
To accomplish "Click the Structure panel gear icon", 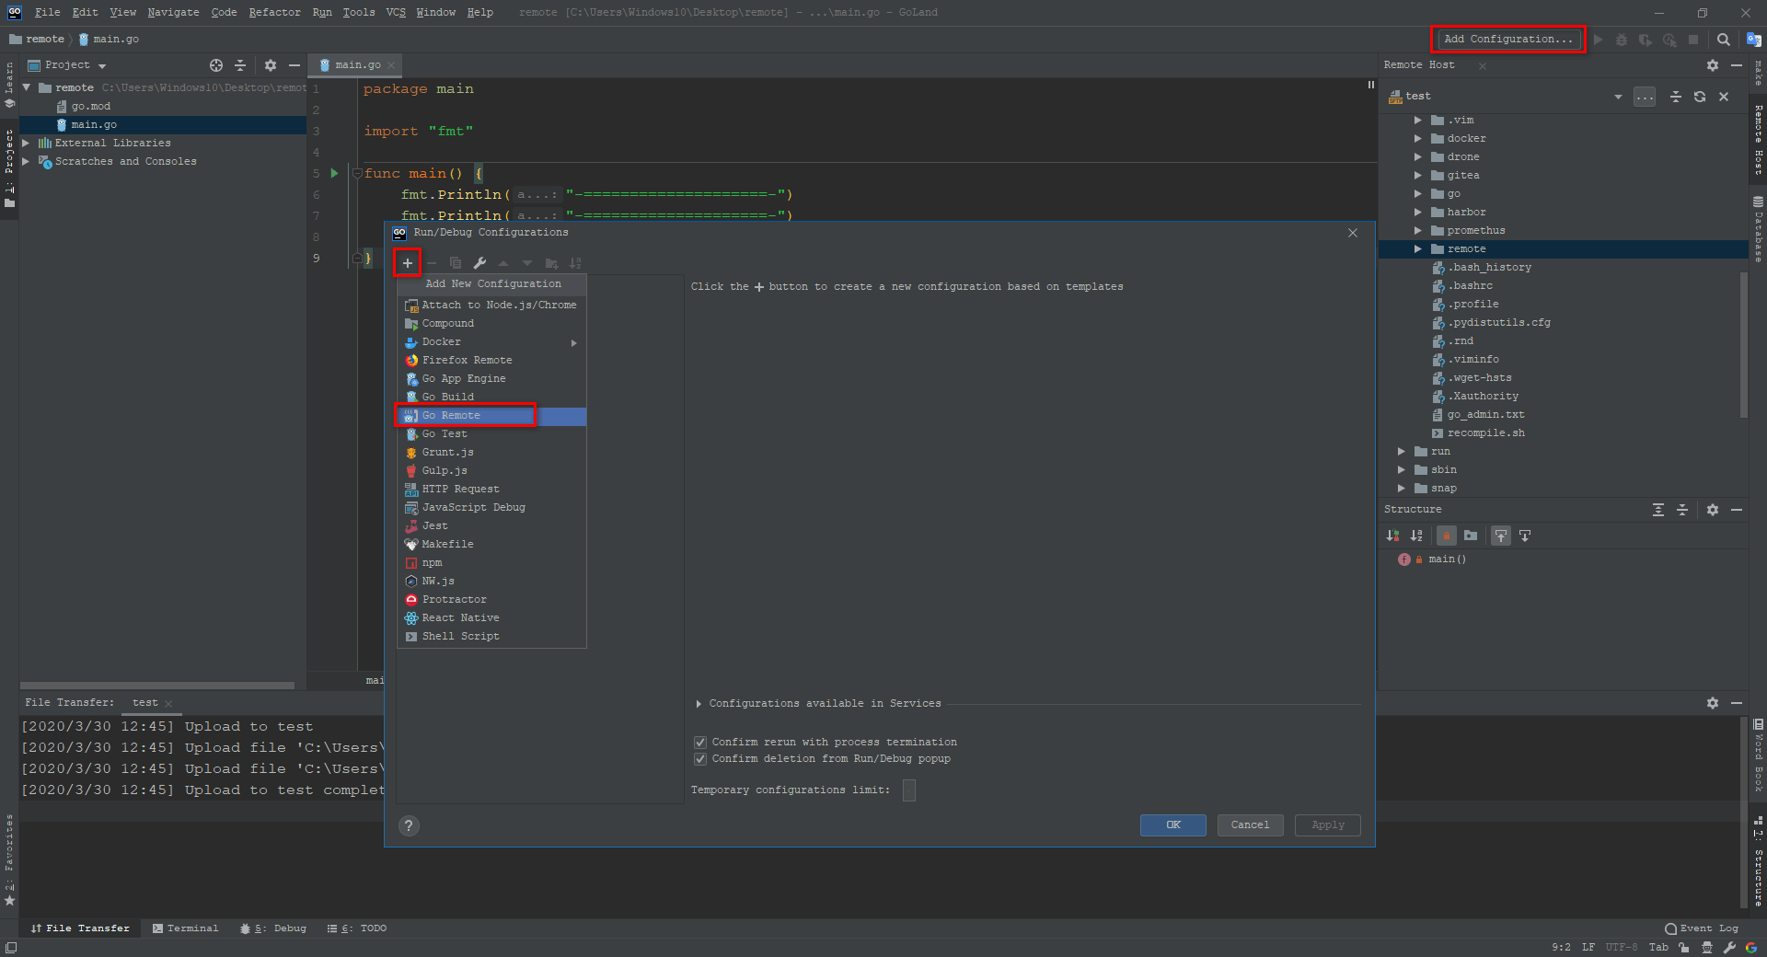I will (x=1713, y=510).
